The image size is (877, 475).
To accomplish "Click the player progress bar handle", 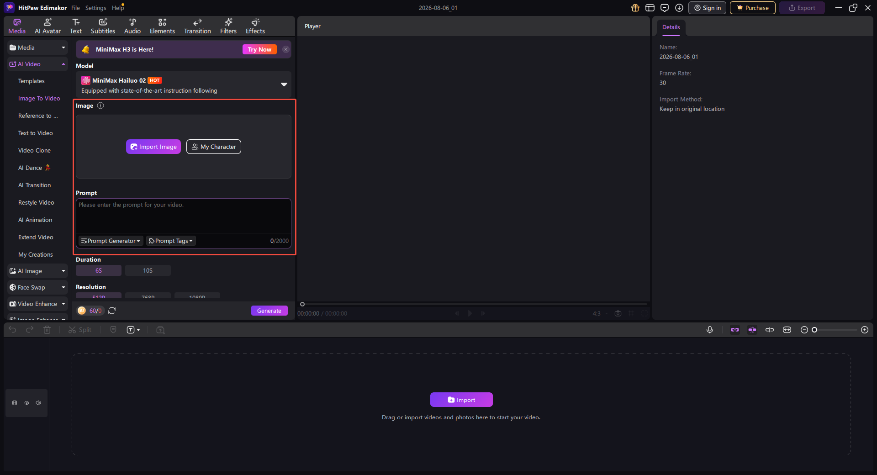I will (x=302, y=304).
